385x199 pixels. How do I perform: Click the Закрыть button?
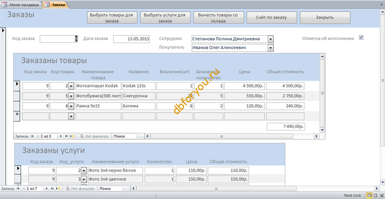[325, 18]
